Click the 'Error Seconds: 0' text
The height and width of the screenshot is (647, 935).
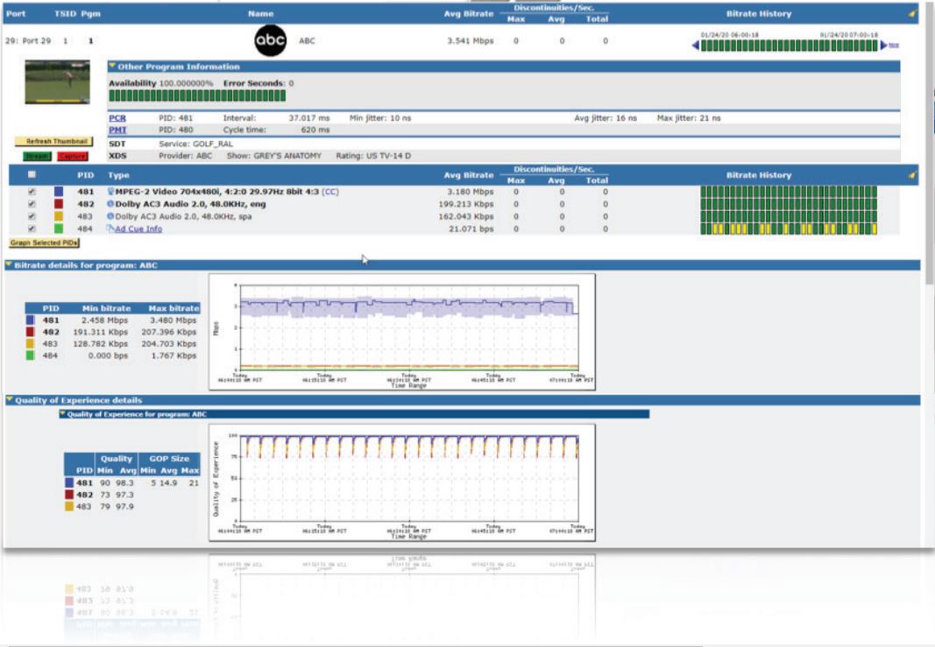point(259,83)
